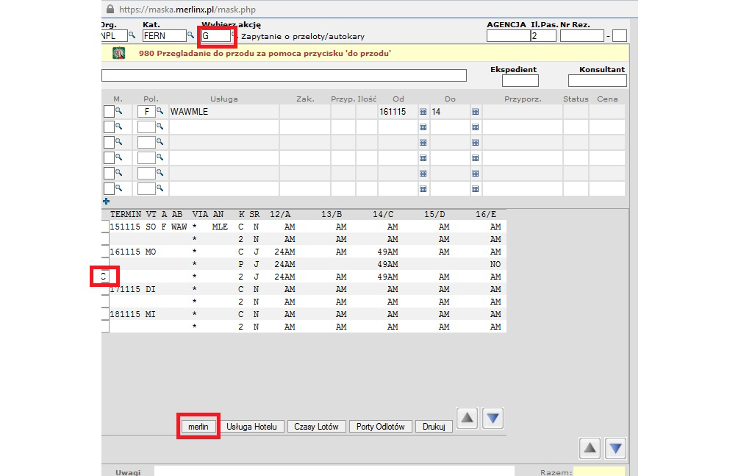Click the yellow Razem total field

[x=598, y=472]
